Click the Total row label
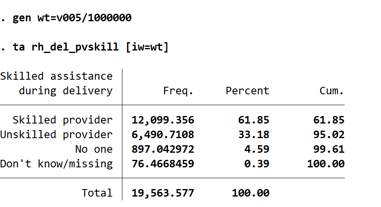 [x=97, y=193]
